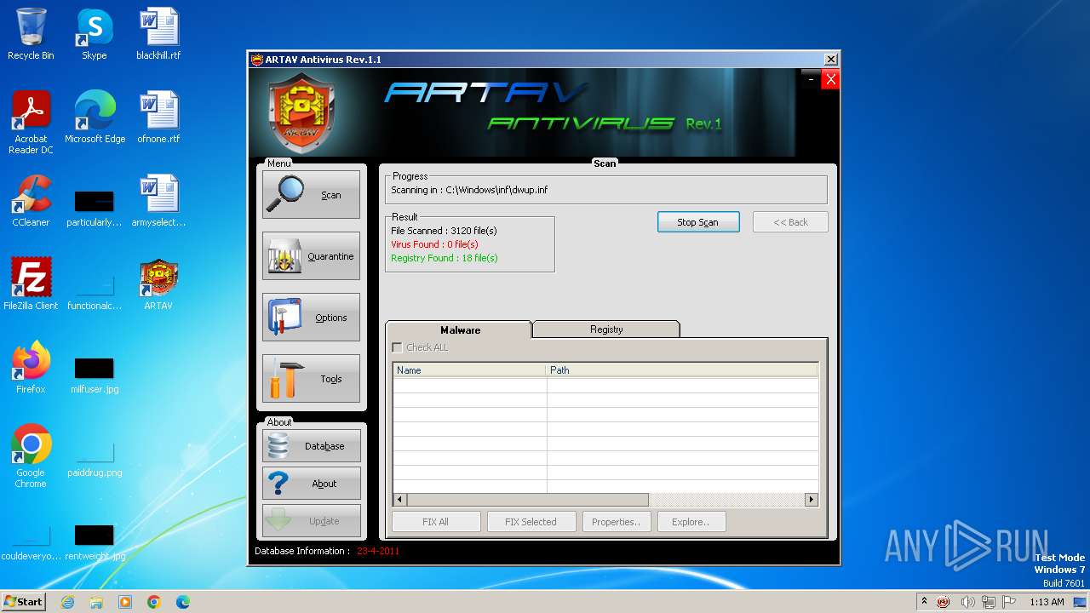Click the File Scanned count text
1090x613 pixels.
tap(444, 231)
